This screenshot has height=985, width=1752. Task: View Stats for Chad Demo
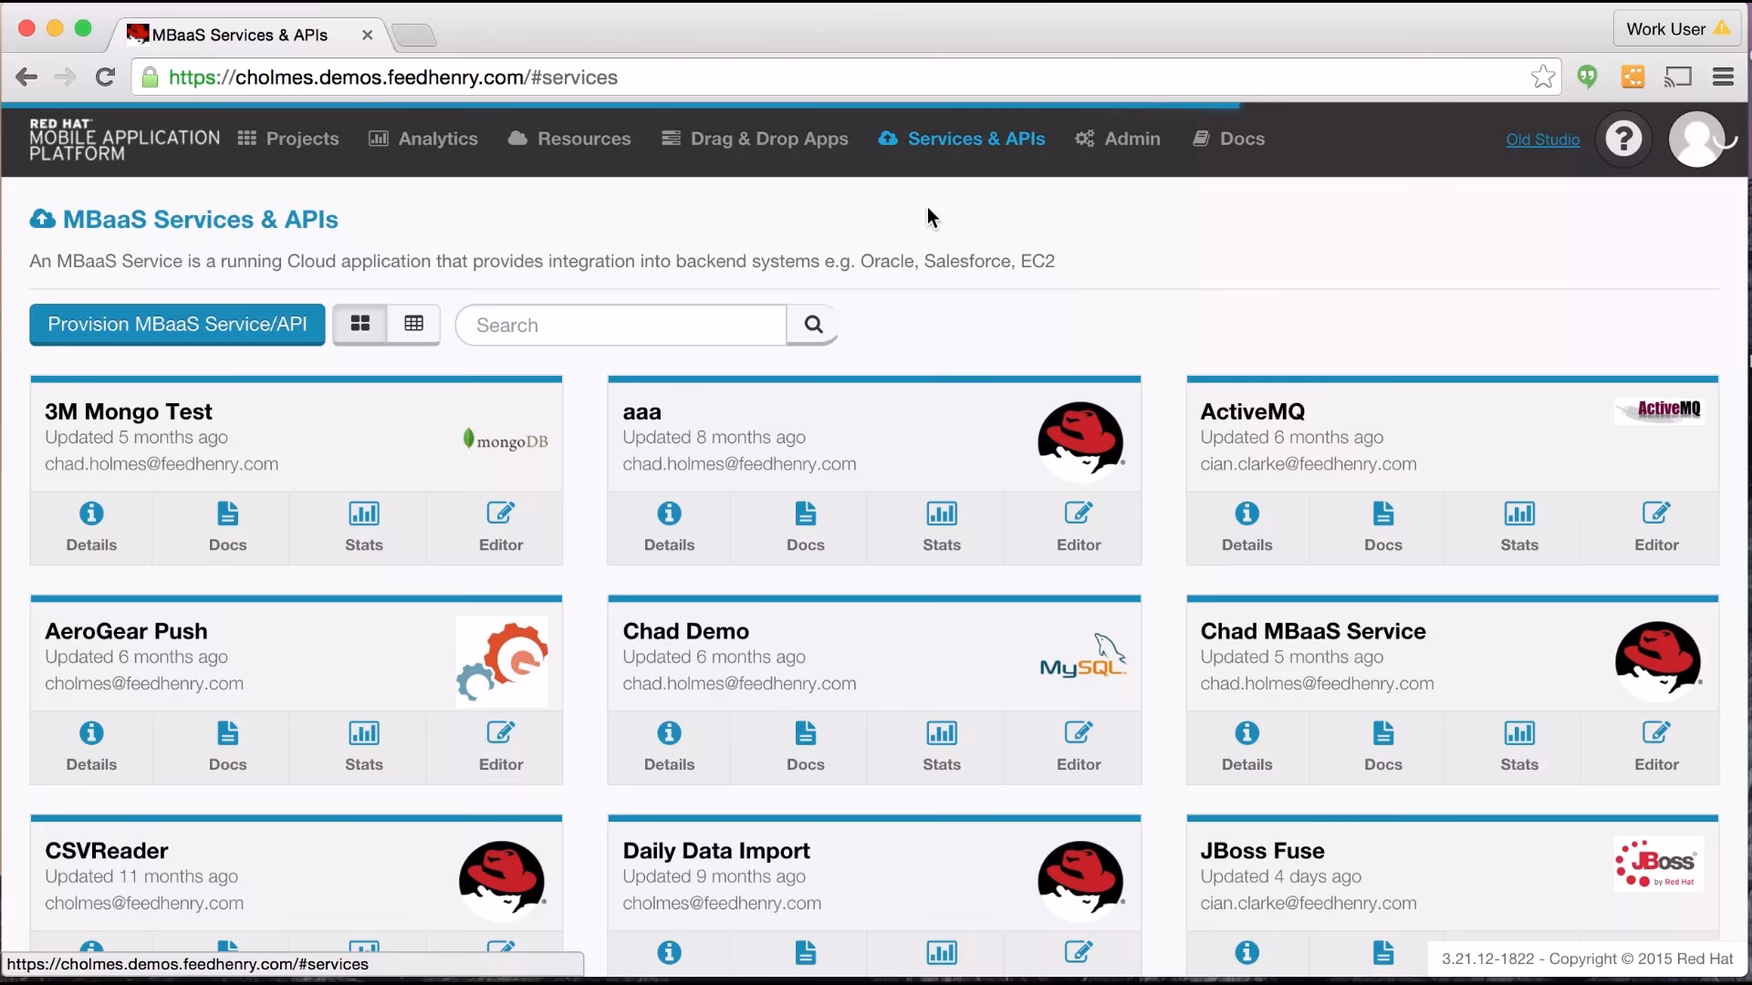[942, 748]
